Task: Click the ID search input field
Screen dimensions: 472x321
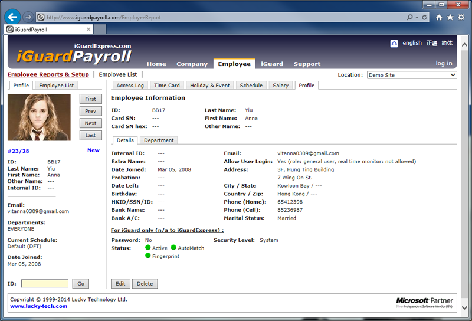Action: tap(45, 284)
